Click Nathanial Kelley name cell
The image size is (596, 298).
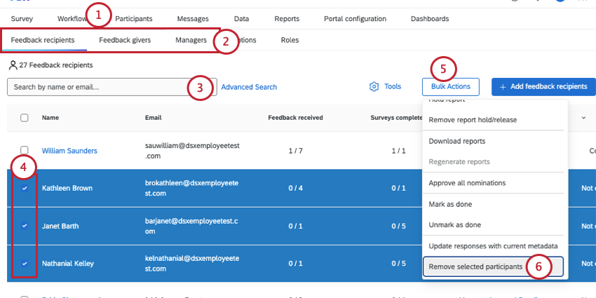[x=67, y=264]
